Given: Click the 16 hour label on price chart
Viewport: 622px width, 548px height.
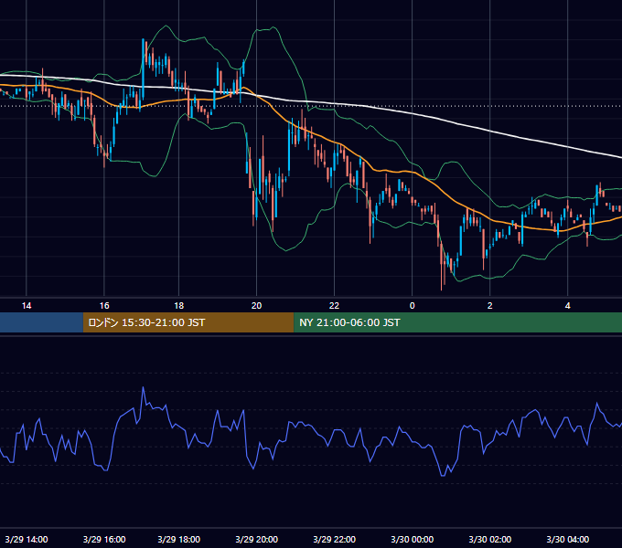Looking at the screenshot, I should click(x=104, y=306).
